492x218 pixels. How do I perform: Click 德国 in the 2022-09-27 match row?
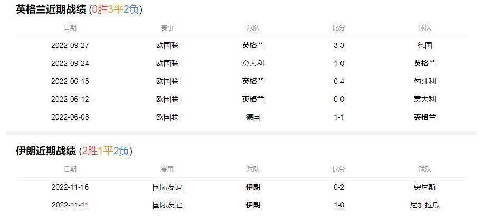[x=425, y=45]
